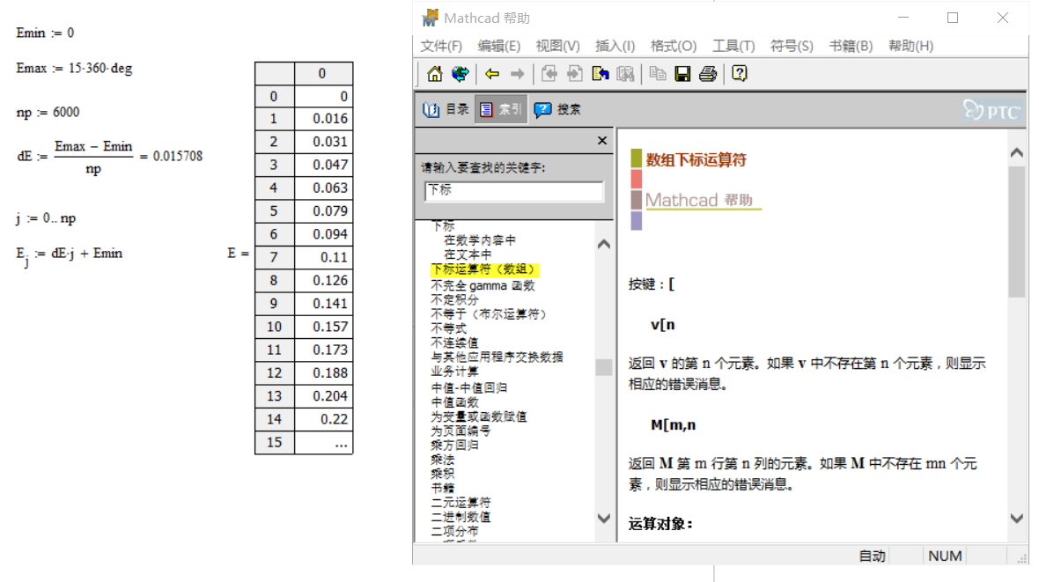Open the 文件(F) menu
The height and width of the screenshot is (582, 1039).
point(441,46)
